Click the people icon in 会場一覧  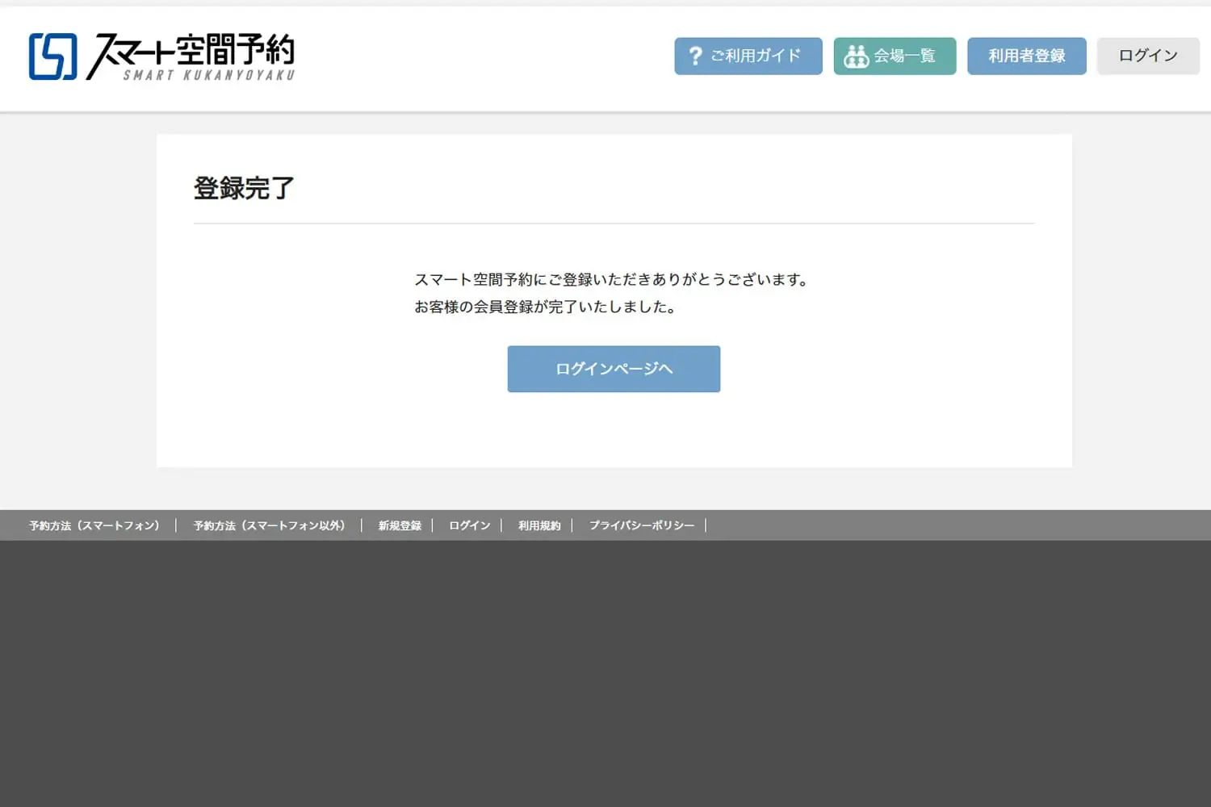(856, 56)
